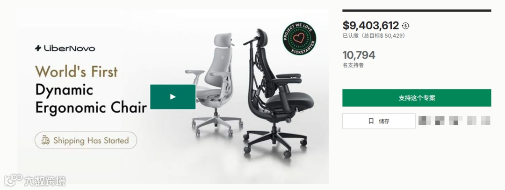Viewport: 505px width, 190px height.
Task: Click the bookmark icon in 储存 button
Action: 371,121
